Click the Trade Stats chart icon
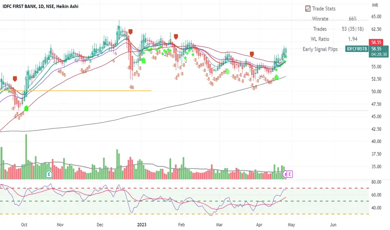 point(308,9)
